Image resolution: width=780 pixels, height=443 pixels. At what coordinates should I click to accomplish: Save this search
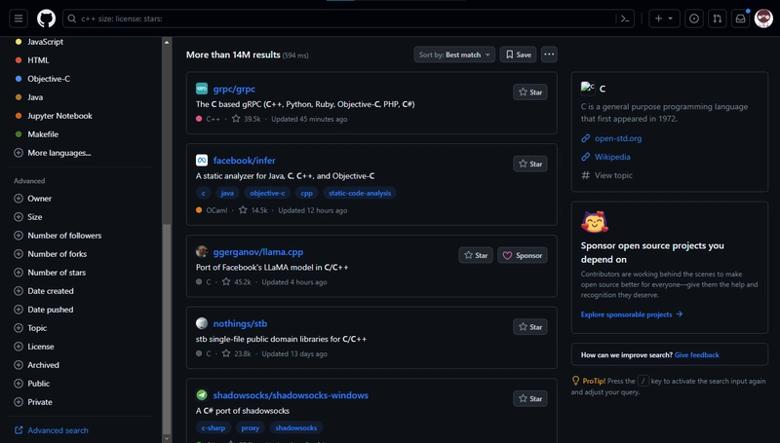[x=519, y=55]
